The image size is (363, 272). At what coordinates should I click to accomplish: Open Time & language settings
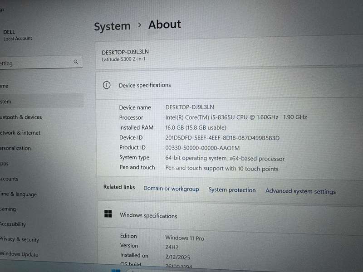pos(18,194)
